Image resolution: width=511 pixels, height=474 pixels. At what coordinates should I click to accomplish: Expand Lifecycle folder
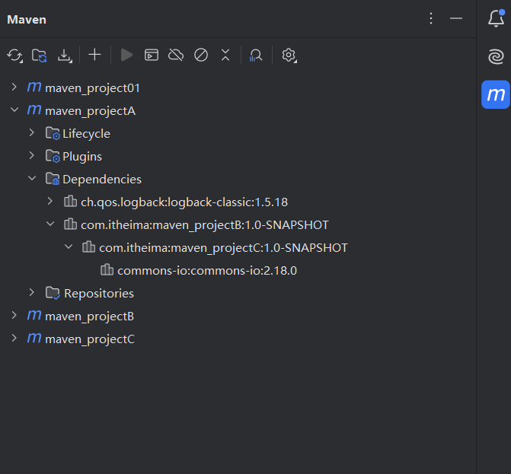click(32, 132)
